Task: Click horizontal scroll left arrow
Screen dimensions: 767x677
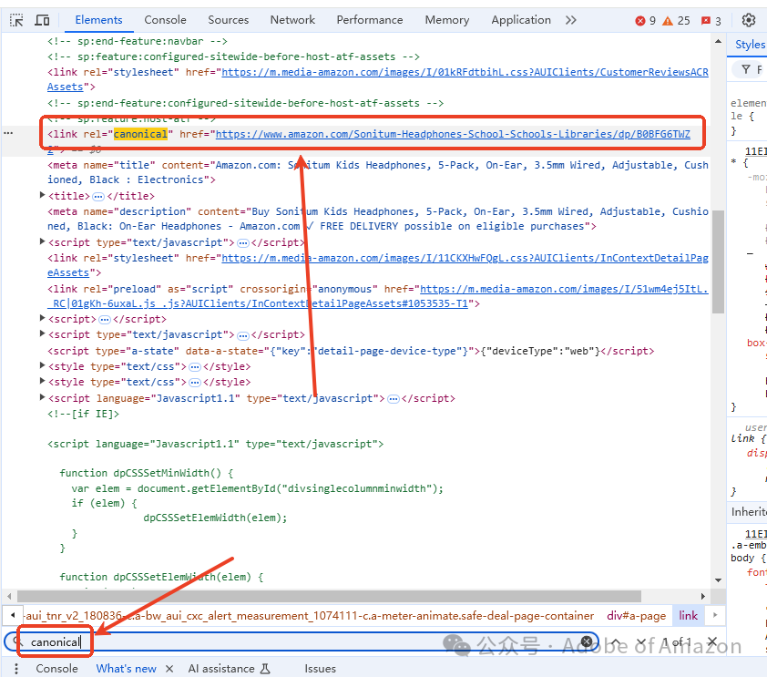Action: coord(9,596)
